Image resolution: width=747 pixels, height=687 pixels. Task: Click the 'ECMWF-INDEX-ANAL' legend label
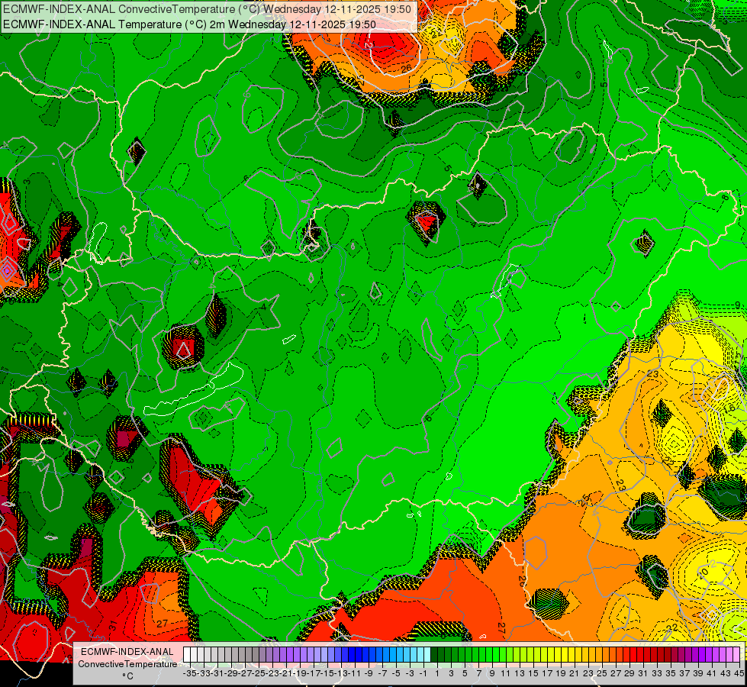pyautogui.click(x=127, y=652)
